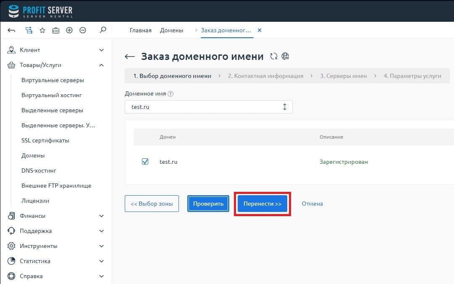Expand the Справка section chevron
Image resolution: width=454 pixels, height=284 pixels.
click(x=101, y=276)
